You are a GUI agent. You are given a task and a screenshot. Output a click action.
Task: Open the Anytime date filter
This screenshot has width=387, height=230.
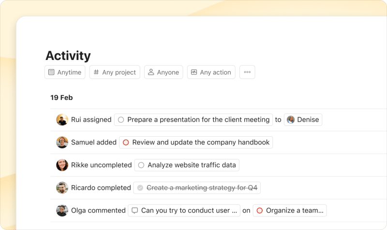[65, 72]
